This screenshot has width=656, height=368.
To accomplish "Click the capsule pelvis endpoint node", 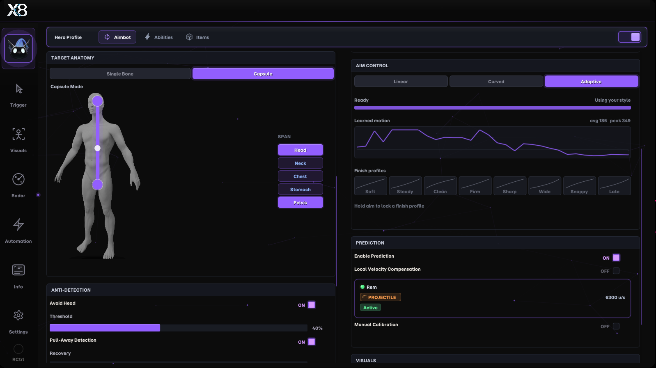I will [97, 185].
